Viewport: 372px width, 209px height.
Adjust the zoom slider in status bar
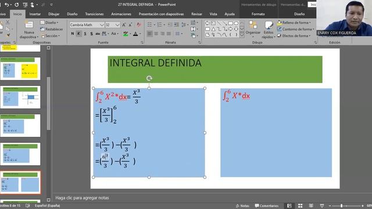[x=341, y=206]
